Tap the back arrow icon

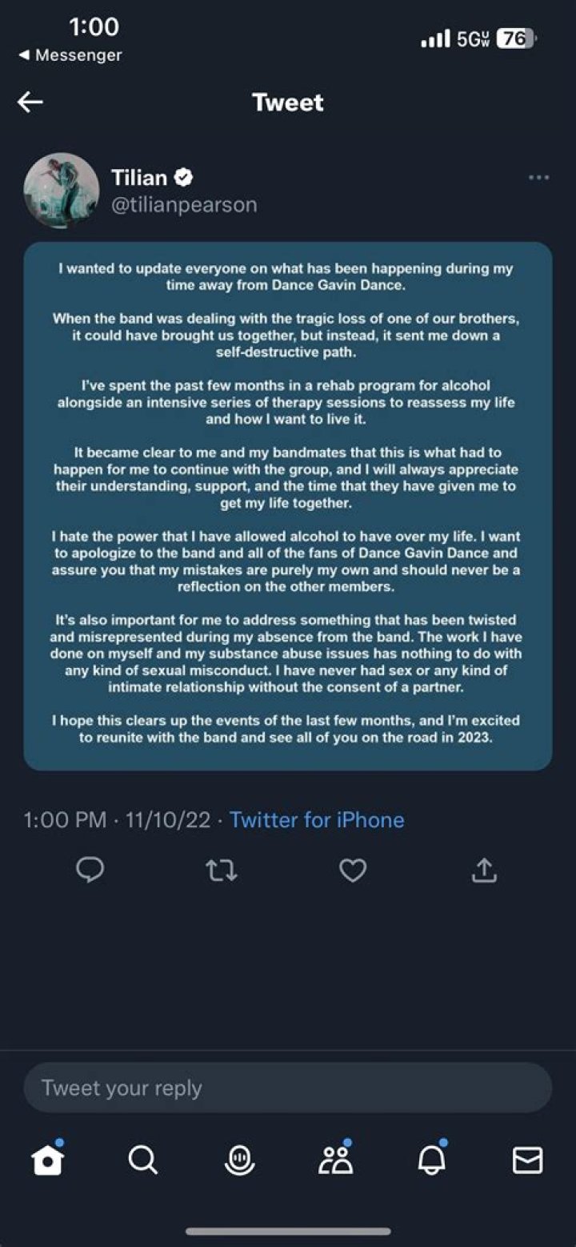(30, 102)
